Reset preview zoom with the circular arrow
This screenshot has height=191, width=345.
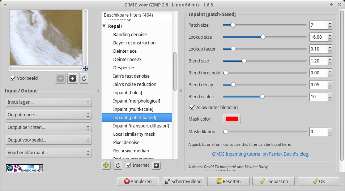click(x=84, y=78)
